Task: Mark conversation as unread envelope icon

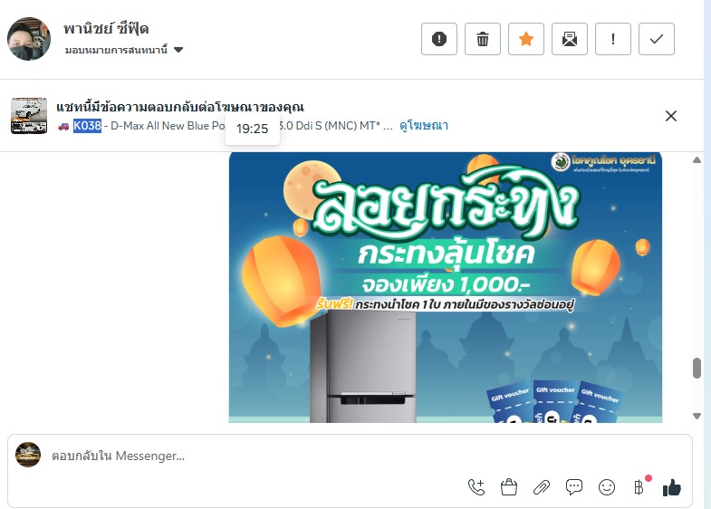Action: tap(570, 39)
